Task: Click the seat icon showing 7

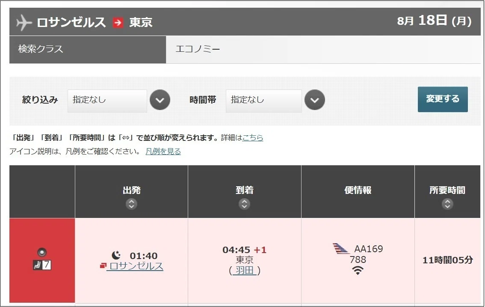Action: point(42,265)
